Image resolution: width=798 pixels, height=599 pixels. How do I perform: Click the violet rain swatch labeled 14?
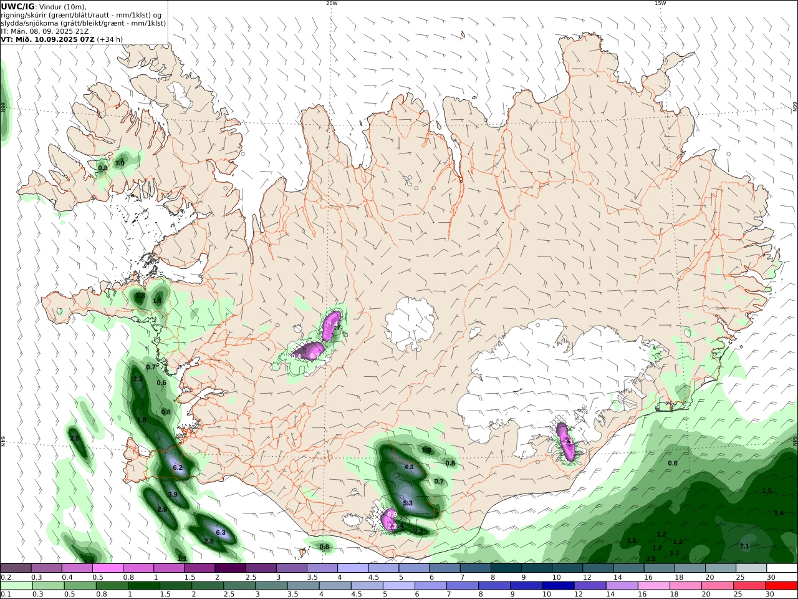pos(621,586)
